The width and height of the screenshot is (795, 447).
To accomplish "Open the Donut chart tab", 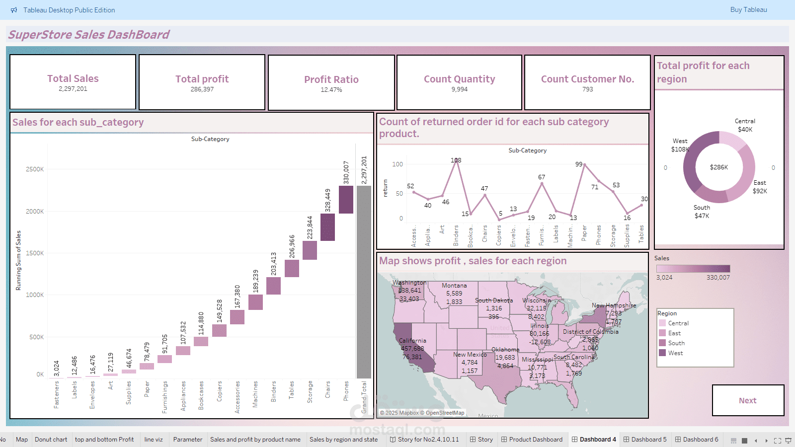I will pos(51,440).
